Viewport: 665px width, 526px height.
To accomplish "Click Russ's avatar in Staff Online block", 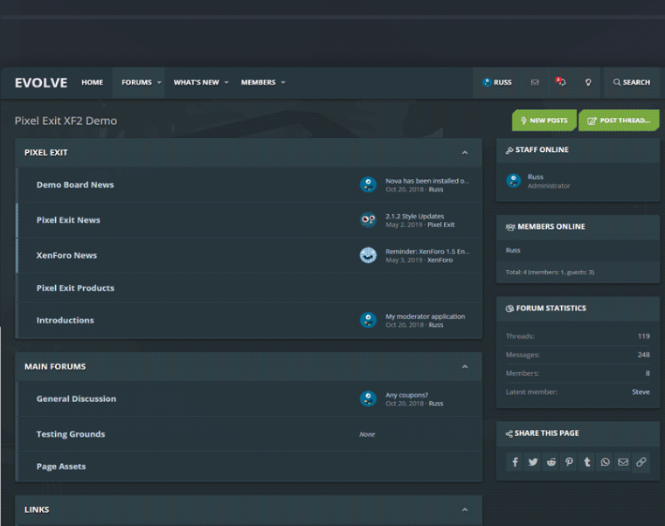I will [x=514, y=181].
